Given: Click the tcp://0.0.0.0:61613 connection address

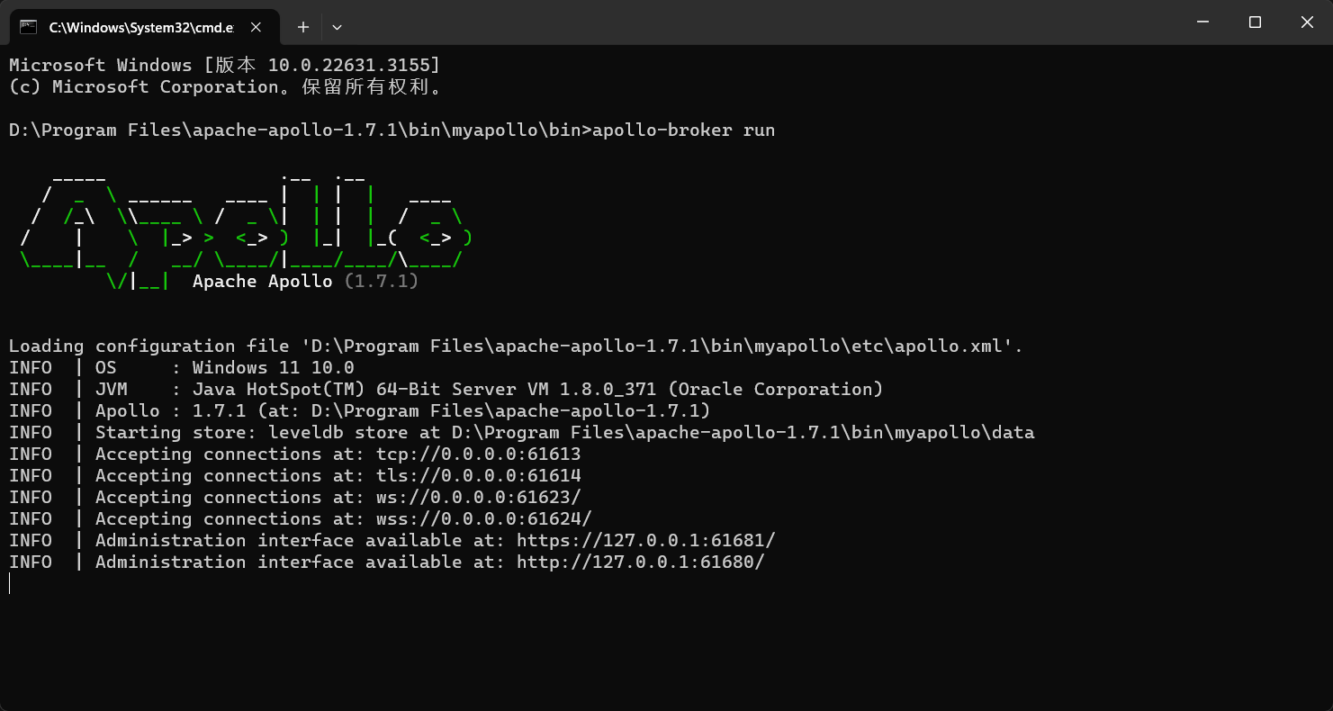Looking at the screenshot, I should click(x=478, y=454).
